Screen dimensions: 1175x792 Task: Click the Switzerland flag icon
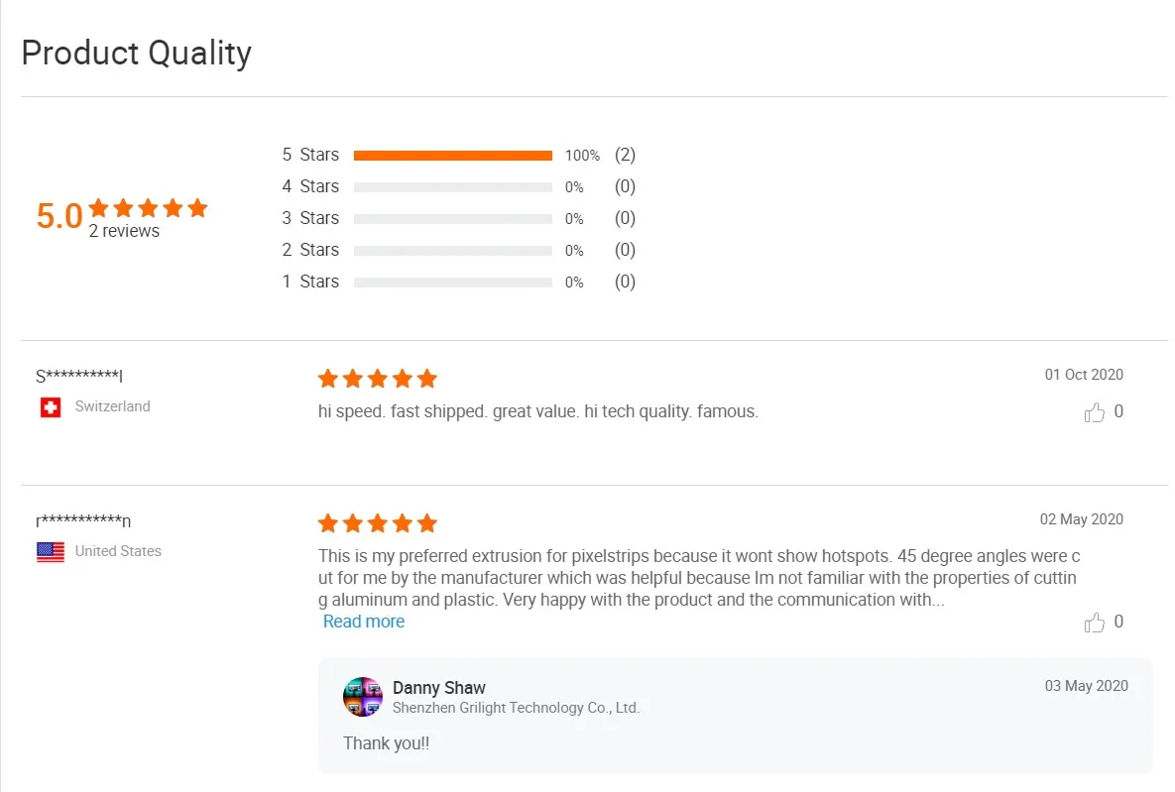51,407
